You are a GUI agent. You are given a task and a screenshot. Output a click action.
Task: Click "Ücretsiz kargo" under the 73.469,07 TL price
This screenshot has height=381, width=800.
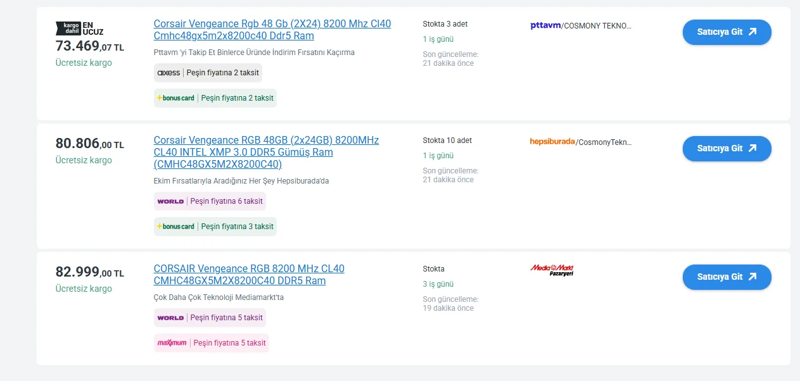[x=84, y=63]
